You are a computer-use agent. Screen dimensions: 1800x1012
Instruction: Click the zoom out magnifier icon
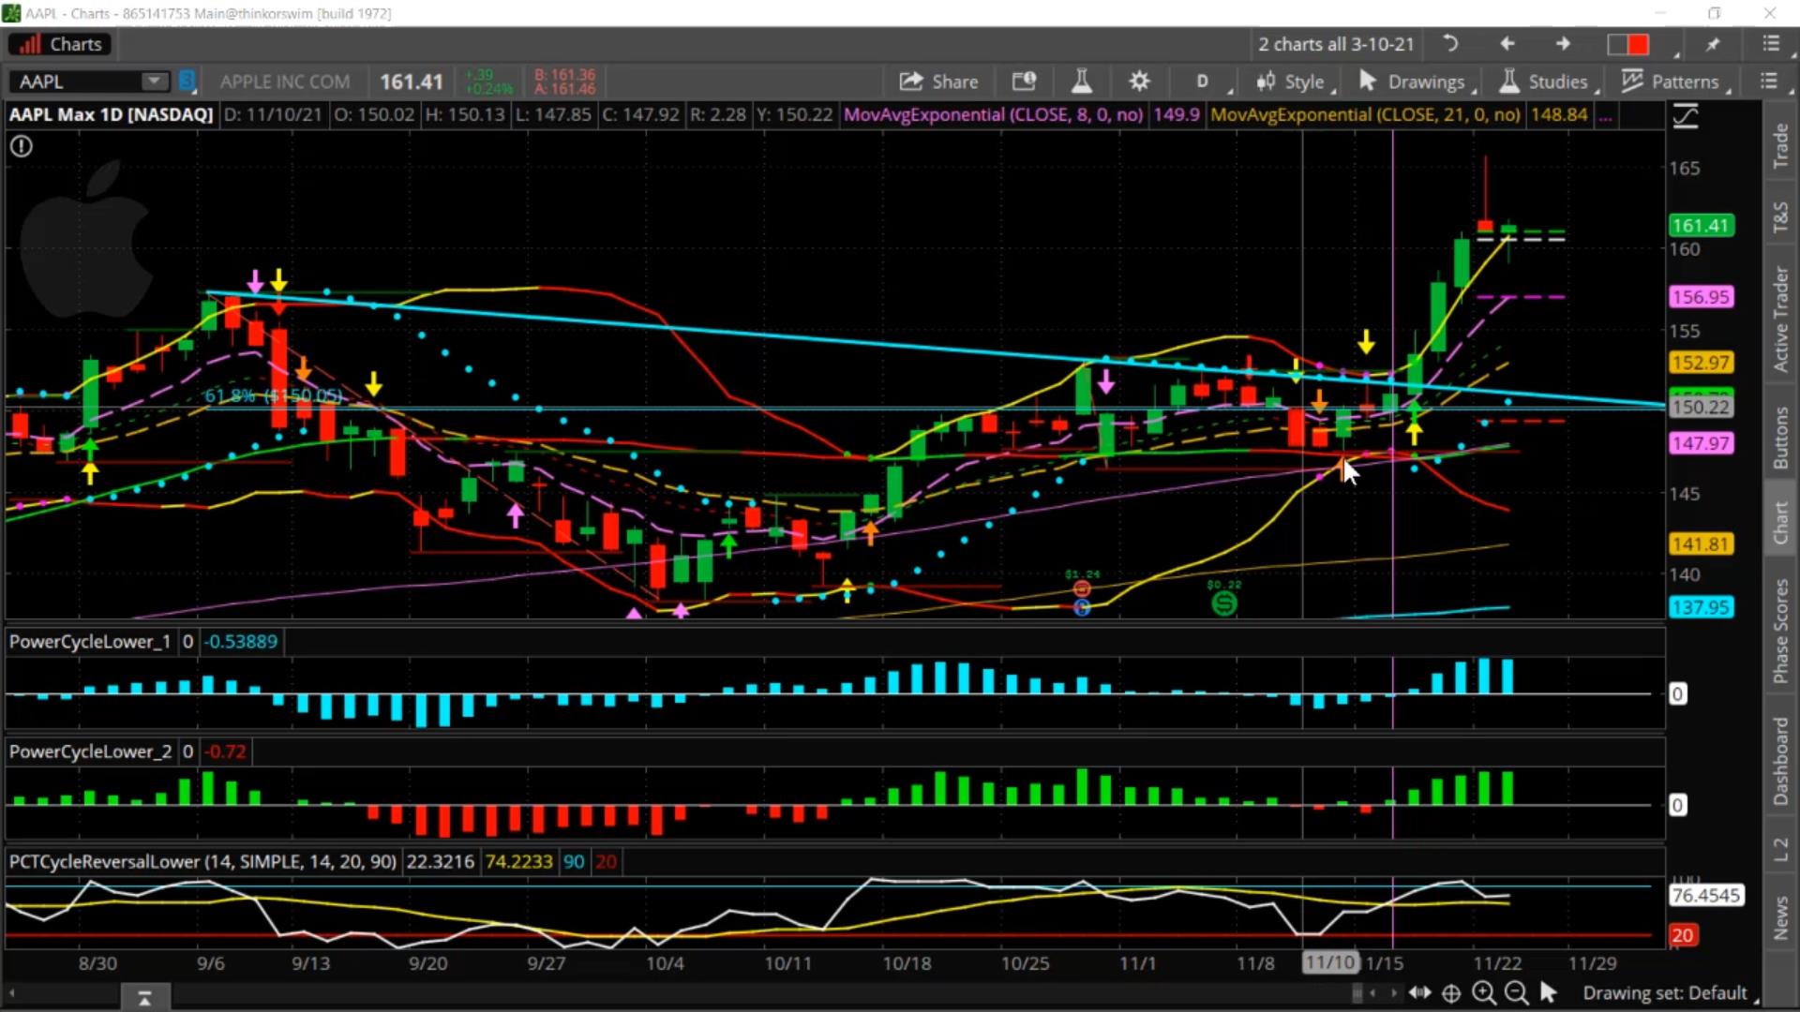pyautogui.click(x=1516, y=993)
